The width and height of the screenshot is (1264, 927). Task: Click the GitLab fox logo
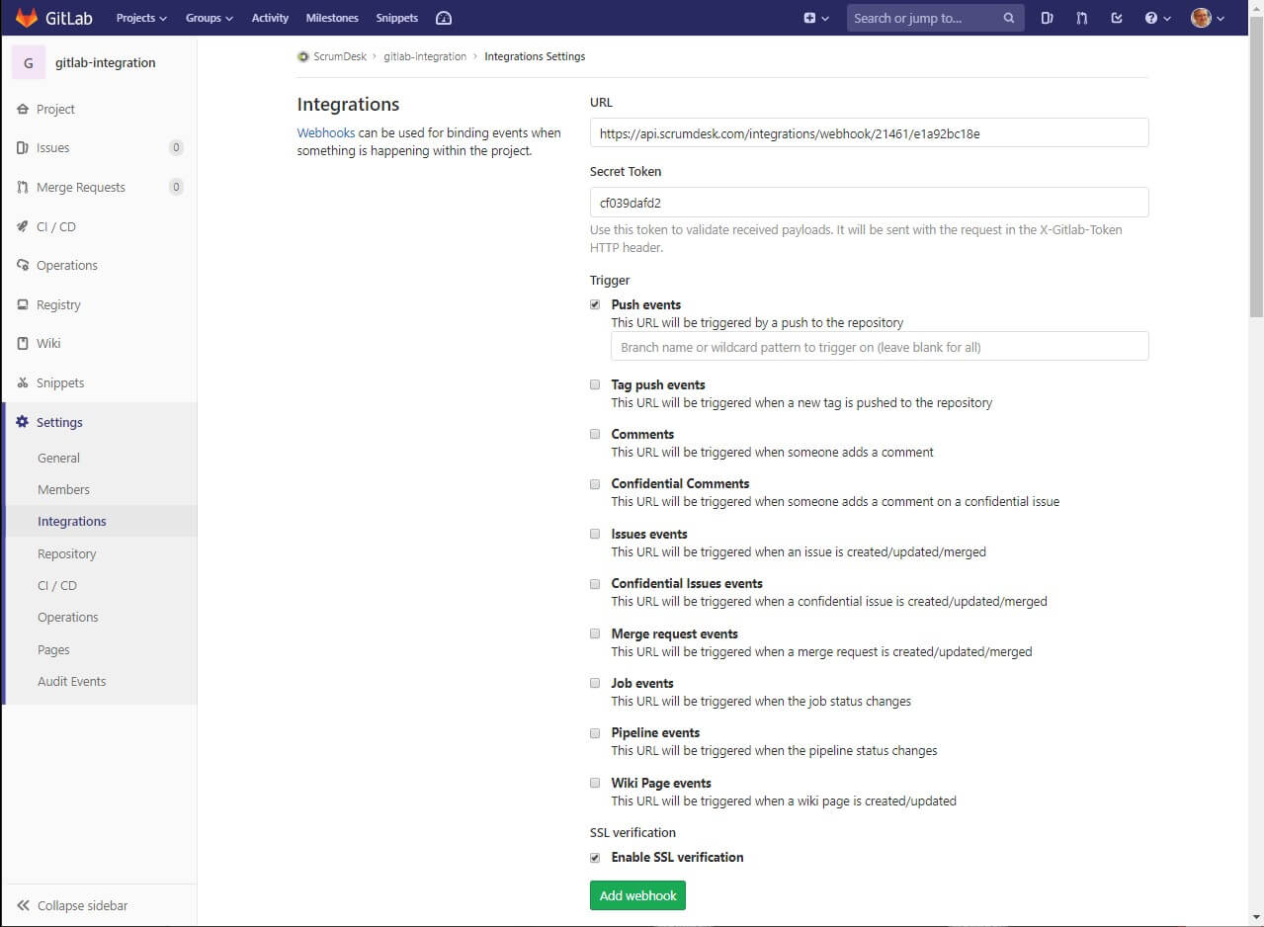tap(27, 18)
